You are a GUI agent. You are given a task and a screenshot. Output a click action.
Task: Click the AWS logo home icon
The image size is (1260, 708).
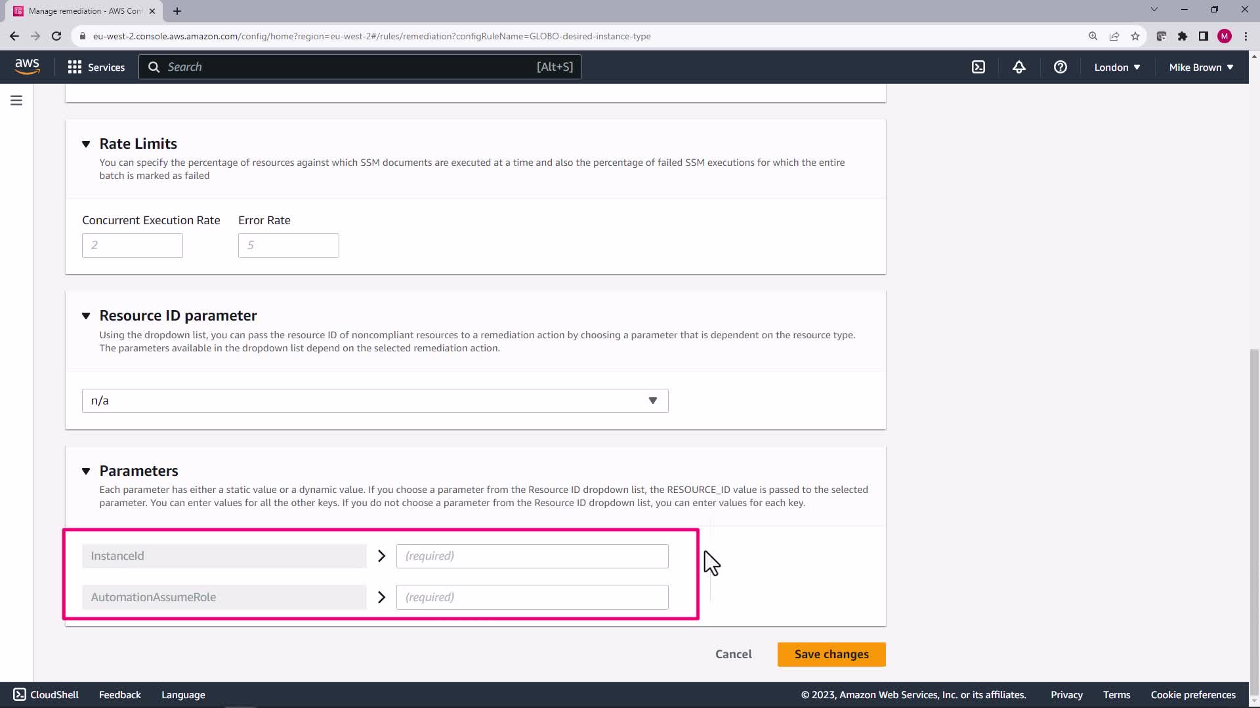(27, 66)
